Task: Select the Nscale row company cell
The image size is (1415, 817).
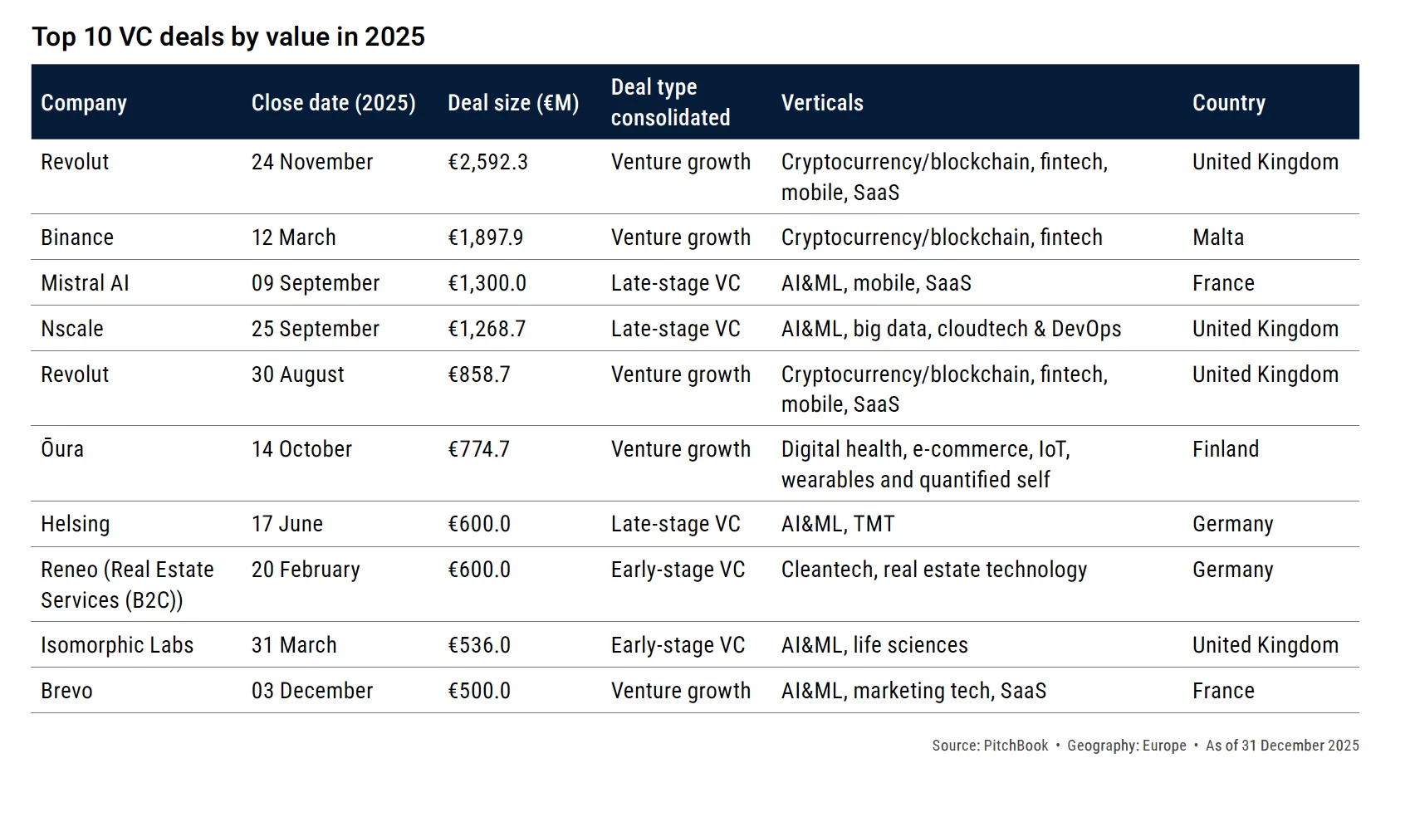Action: point(72,329)
